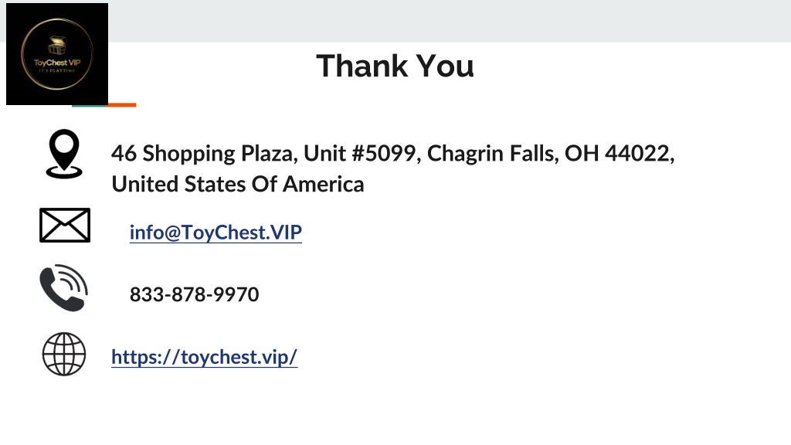Click the globe website icon
Screen dimensions: 791x445
point(64,354)
